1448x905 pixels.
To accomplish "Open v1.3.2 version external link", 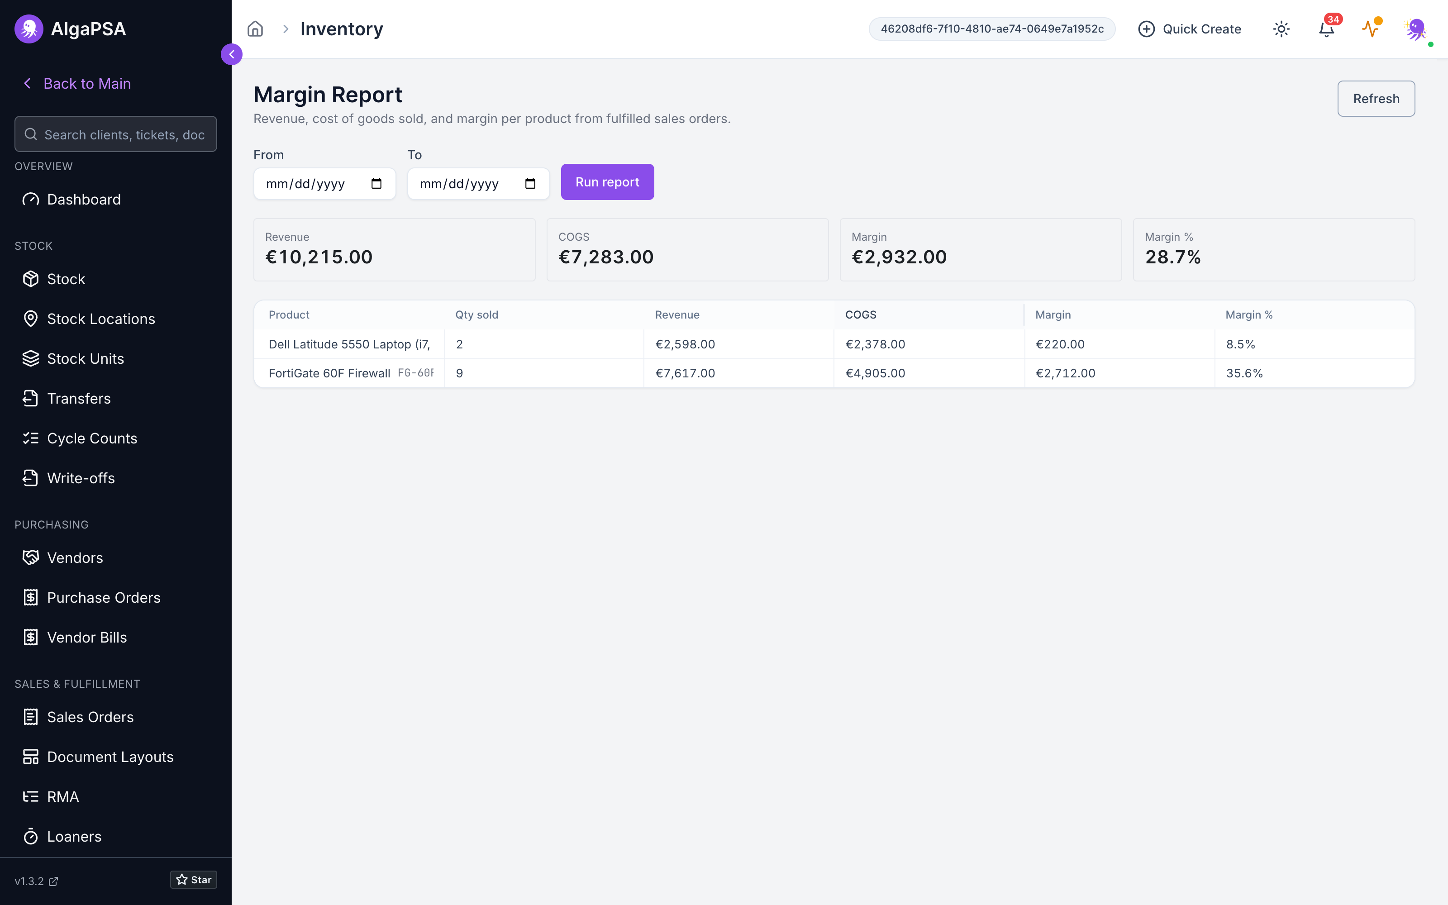I will (x=36, y=881).
